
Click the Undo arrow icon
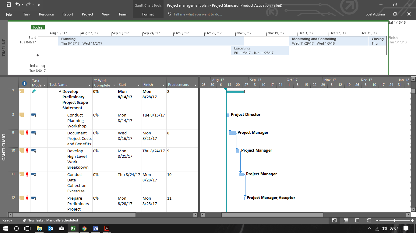coord(17,5)
